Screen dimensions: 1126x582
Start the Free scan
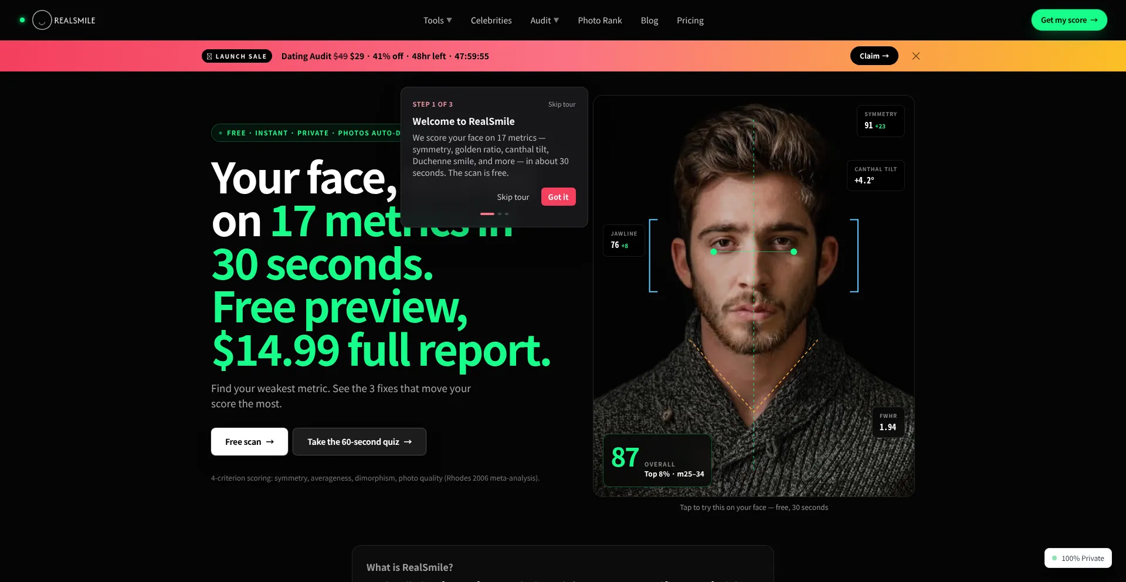249,441
